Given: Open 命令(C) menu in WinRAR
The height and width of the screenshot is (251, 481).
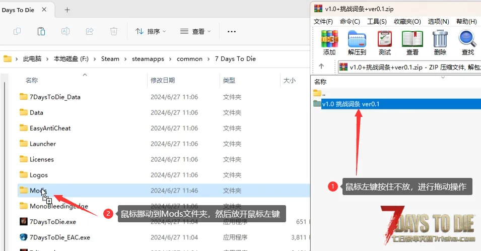Looking at the screenshot, I should tap(350, 22).
